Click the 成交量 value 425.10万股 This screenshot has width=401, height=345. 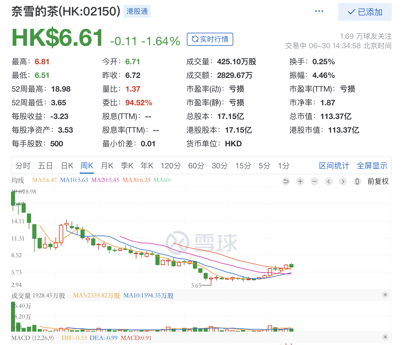coord(236,62)
